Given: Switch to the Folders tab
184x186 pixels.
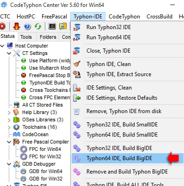Looking at the screenshot, I should [48, 37].
